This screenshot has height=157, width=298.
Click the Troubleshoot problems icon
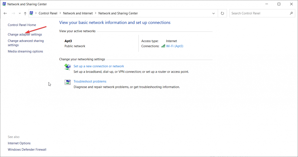click(x=68, y=82)
